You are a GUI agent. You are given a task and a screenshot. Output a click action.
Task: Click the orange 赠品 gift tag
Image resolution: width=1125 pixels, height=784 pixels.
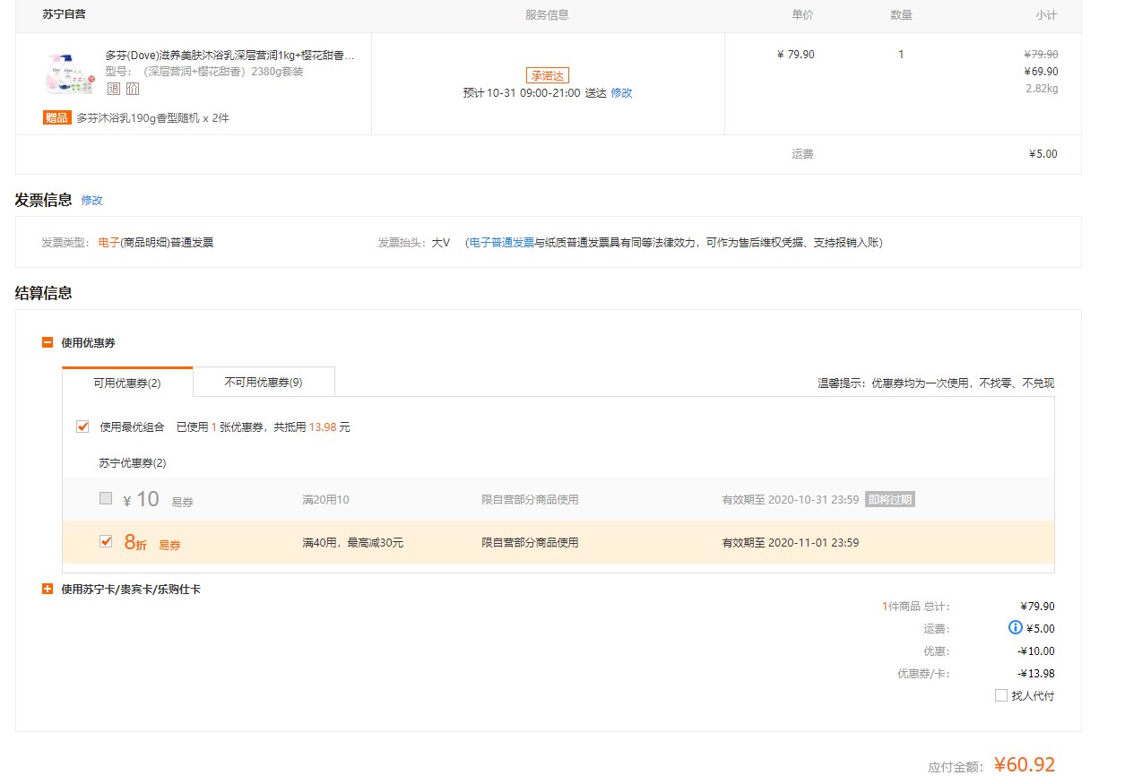(x=56, y=117)
